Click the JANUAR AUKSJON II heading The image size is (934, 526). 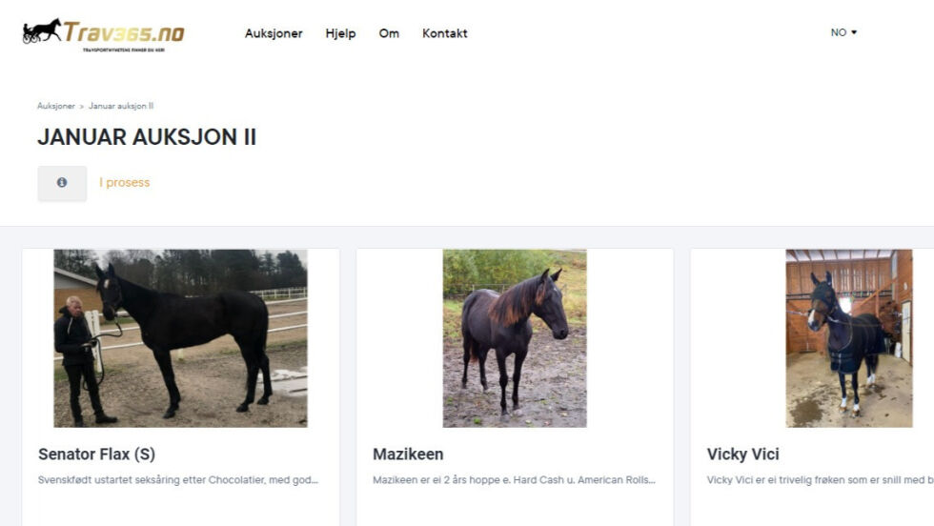147,137
